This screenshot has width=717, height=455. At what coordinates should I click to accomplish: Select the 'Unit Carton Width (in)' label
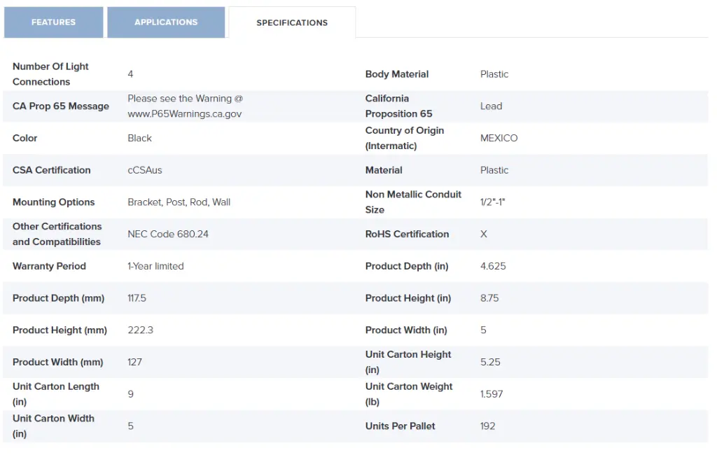[x=53, y=426]
